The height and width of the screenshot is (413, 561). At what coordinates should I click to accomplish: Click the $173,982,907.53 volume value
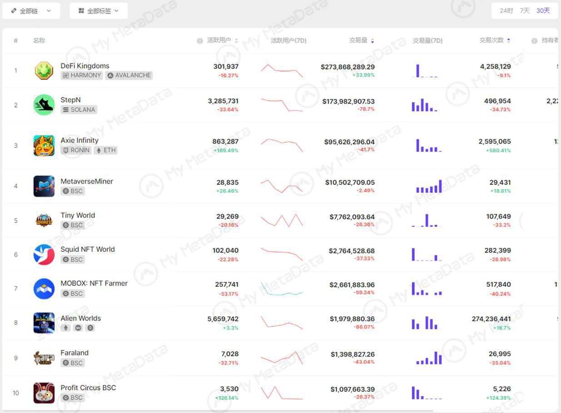tap(348, 101)
